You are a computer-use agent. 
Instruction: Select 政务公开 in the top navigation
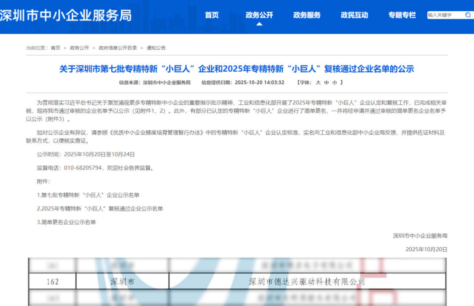(x=259, y=15)
